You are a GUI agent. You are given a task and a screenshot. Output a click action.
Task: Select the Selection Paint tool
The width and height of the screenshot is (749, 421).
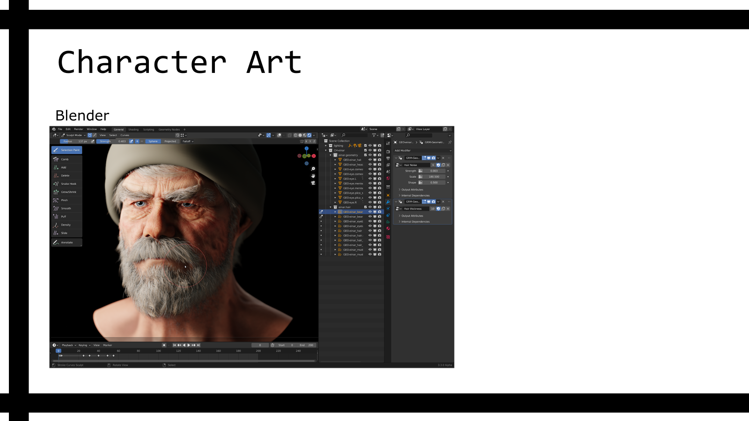66,150
